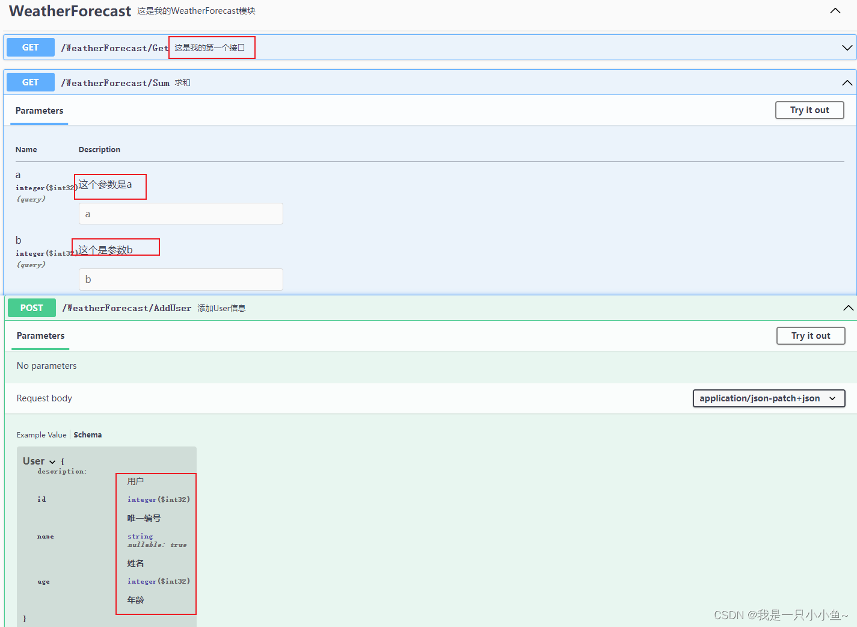This screenshot has width=857, height=627.
Task: Click the /WeatherForecast/Sum path link
Action: pyautogui.click(x=115, y=83)
